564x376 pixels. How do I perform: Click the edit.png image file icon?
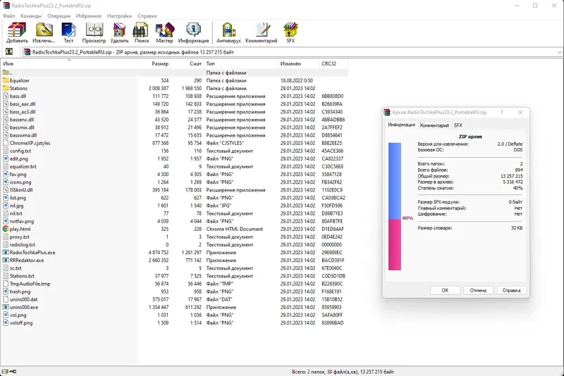point(6,158)
